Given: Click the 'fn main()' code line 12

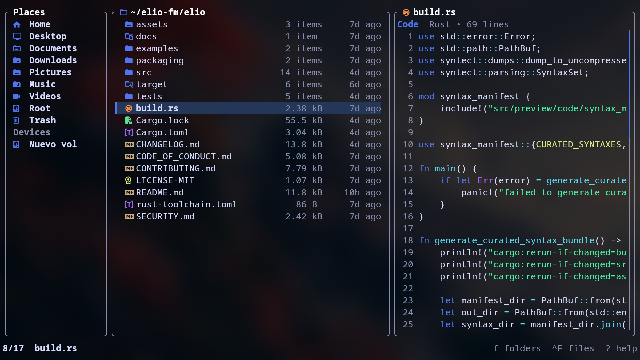Looking at the screenshot, I should [x=448, y=169].
